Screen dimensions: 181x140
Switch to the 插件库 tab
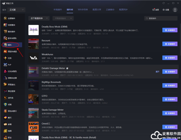pos(70,10)
